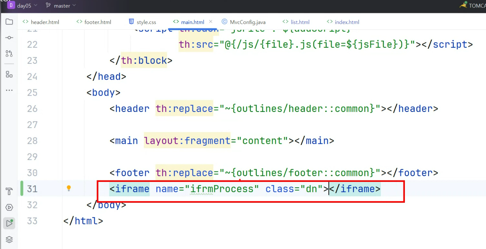Open the Project tool window folder icon

click(x=9, y=22)
